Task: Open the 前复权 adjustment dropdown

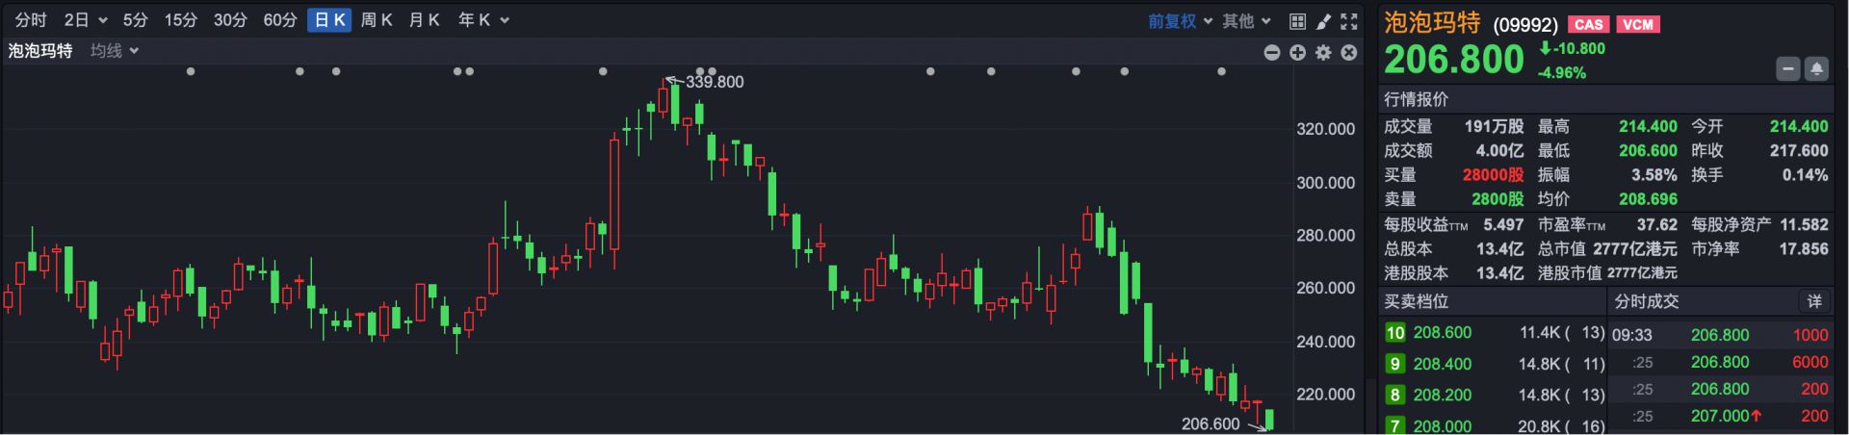Action: [1180, 21]
